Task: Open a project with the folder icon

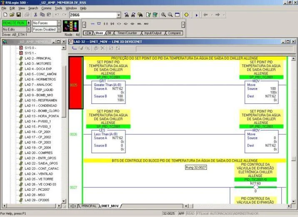Action: click(x=12, y=15)
